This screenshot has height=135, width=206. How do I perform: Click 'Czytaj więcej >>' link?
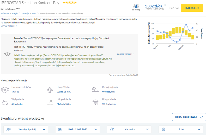(x=9, y=26)
